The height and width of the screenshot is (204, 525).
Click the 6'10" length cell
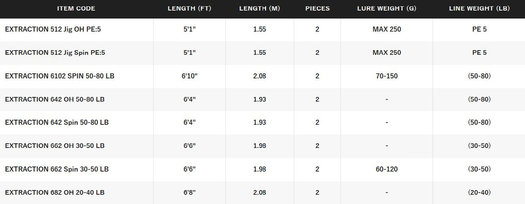tap(189, 76)
